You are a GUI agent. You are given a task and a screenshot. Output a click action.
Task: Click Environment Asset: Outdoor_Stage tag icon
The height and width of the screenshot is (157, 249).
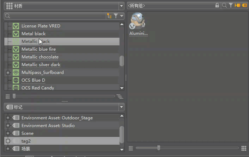tap(16, 118)
